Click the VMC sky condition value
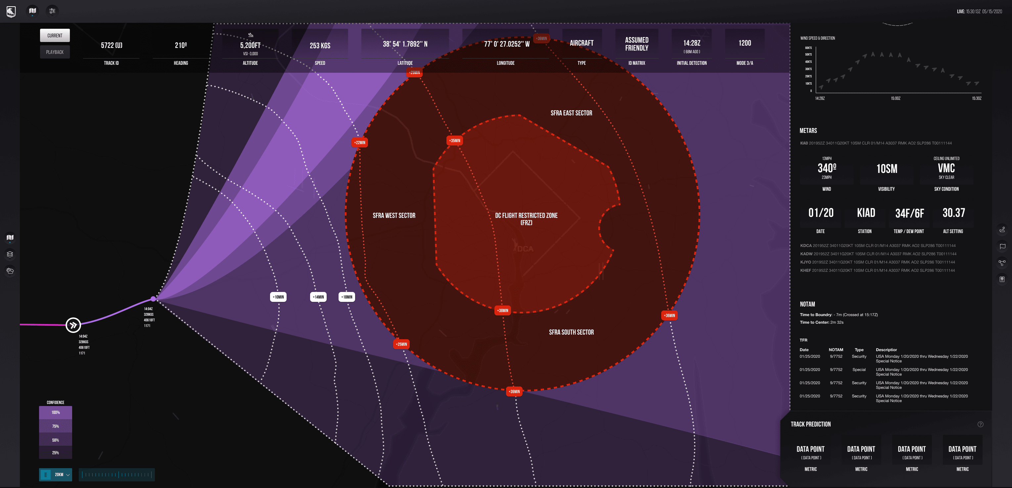The image size is (1012, 488). (946, 168)
